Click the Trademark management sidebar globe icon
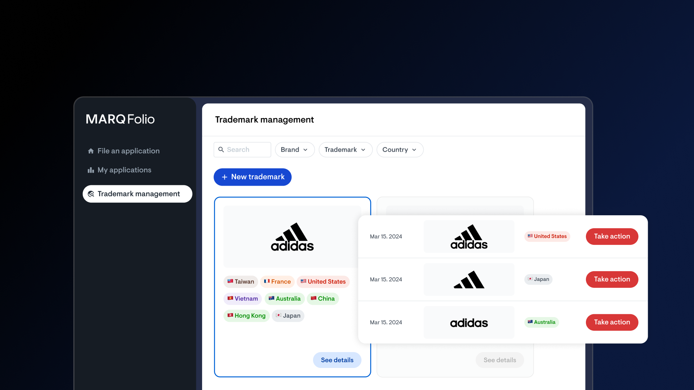 click(x=91, y=194)
